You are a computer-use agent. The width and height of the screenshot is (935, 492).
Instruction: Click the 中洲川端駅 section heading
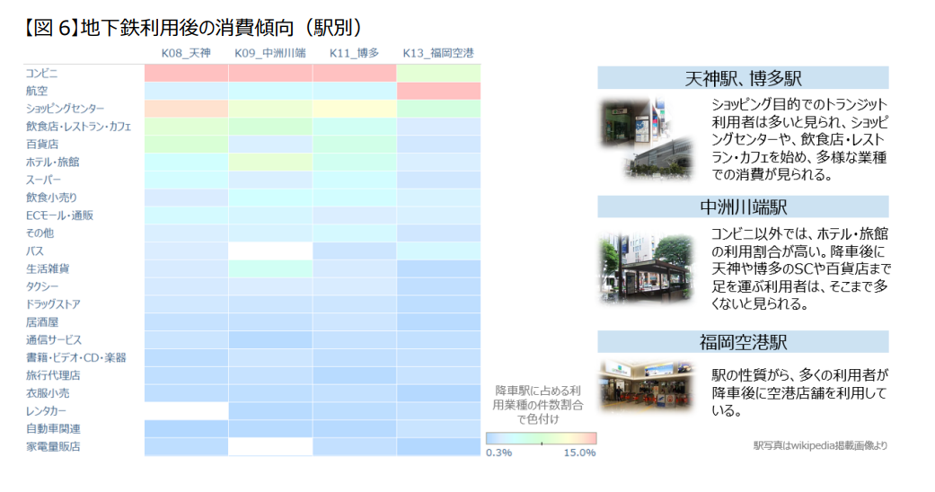[x=743, y=206]
